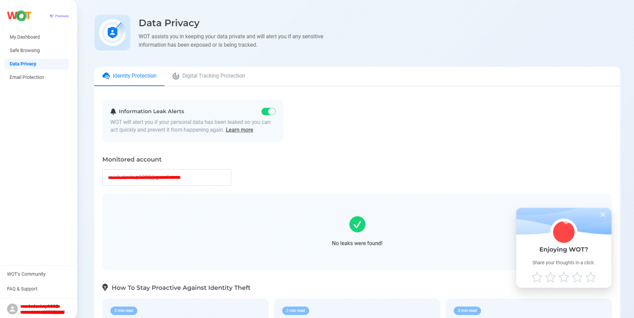Click the monitored account email field
The width and height of the screenshot is (634, 318).
coord(166,178)
